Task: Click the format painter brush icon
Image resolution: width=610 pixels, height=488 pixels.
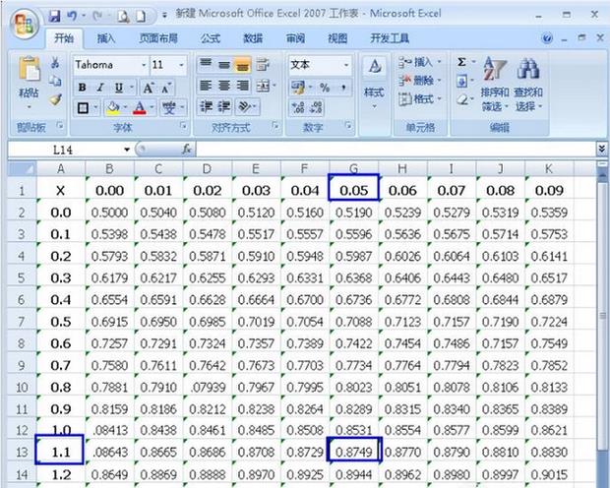Action: pyautogui.click(x=55, y=98)
